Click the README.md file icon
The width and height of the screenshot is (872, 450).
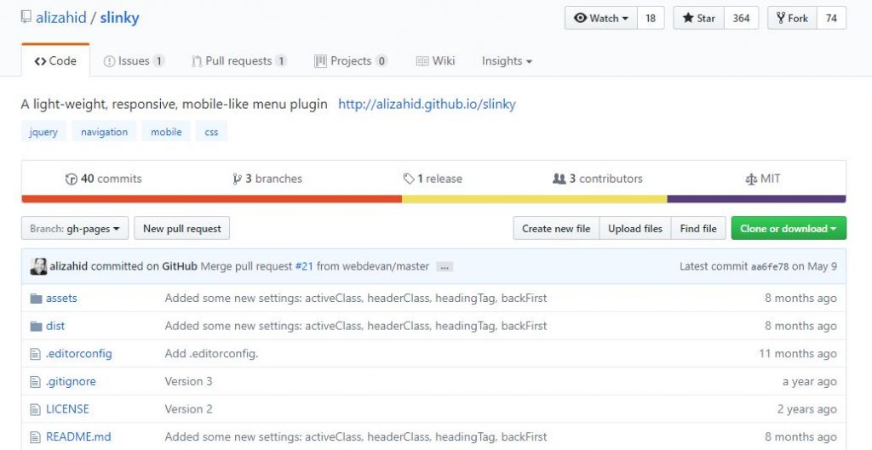coord(36,437)
